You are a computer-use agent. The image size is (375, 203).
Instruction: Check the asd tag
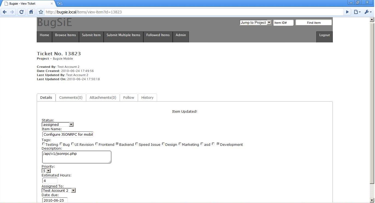coord(202,144)
